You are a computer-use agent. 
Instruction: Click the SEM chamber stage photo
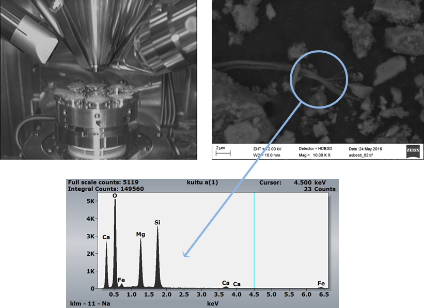point(99,80)
